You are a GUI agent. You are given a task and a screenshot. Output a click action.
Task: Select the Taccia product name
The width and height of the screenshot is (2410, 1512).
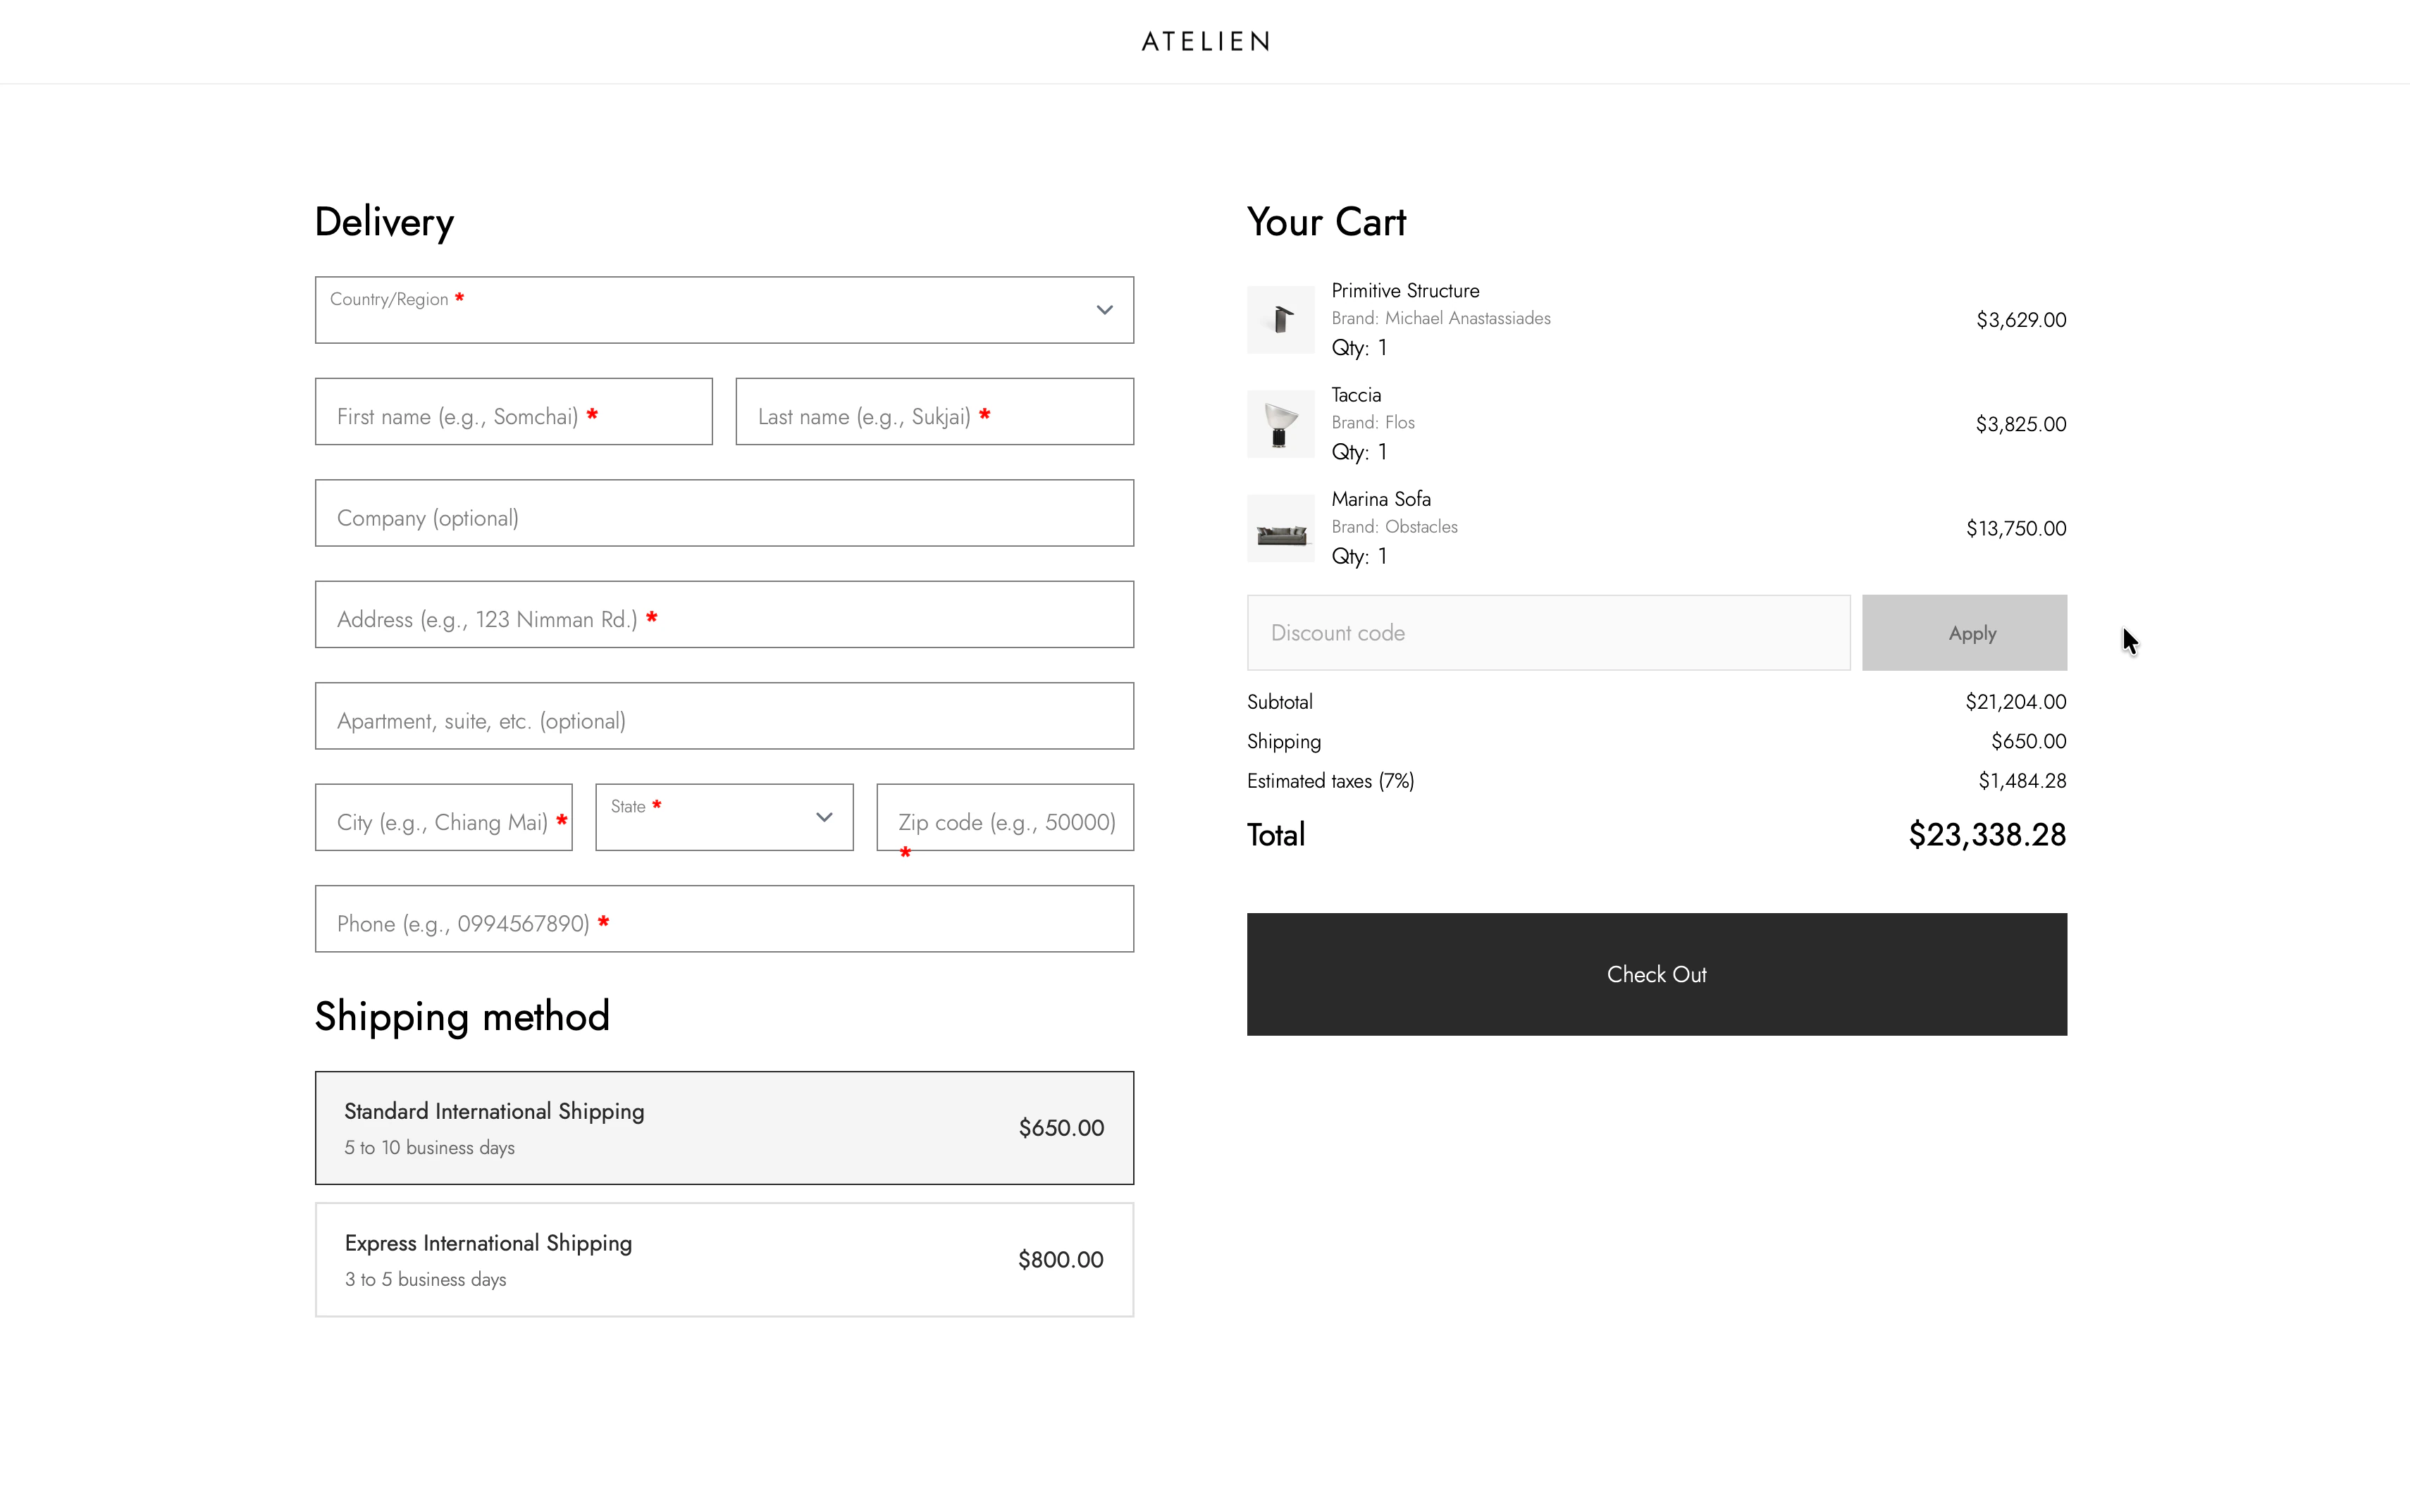1356,395
